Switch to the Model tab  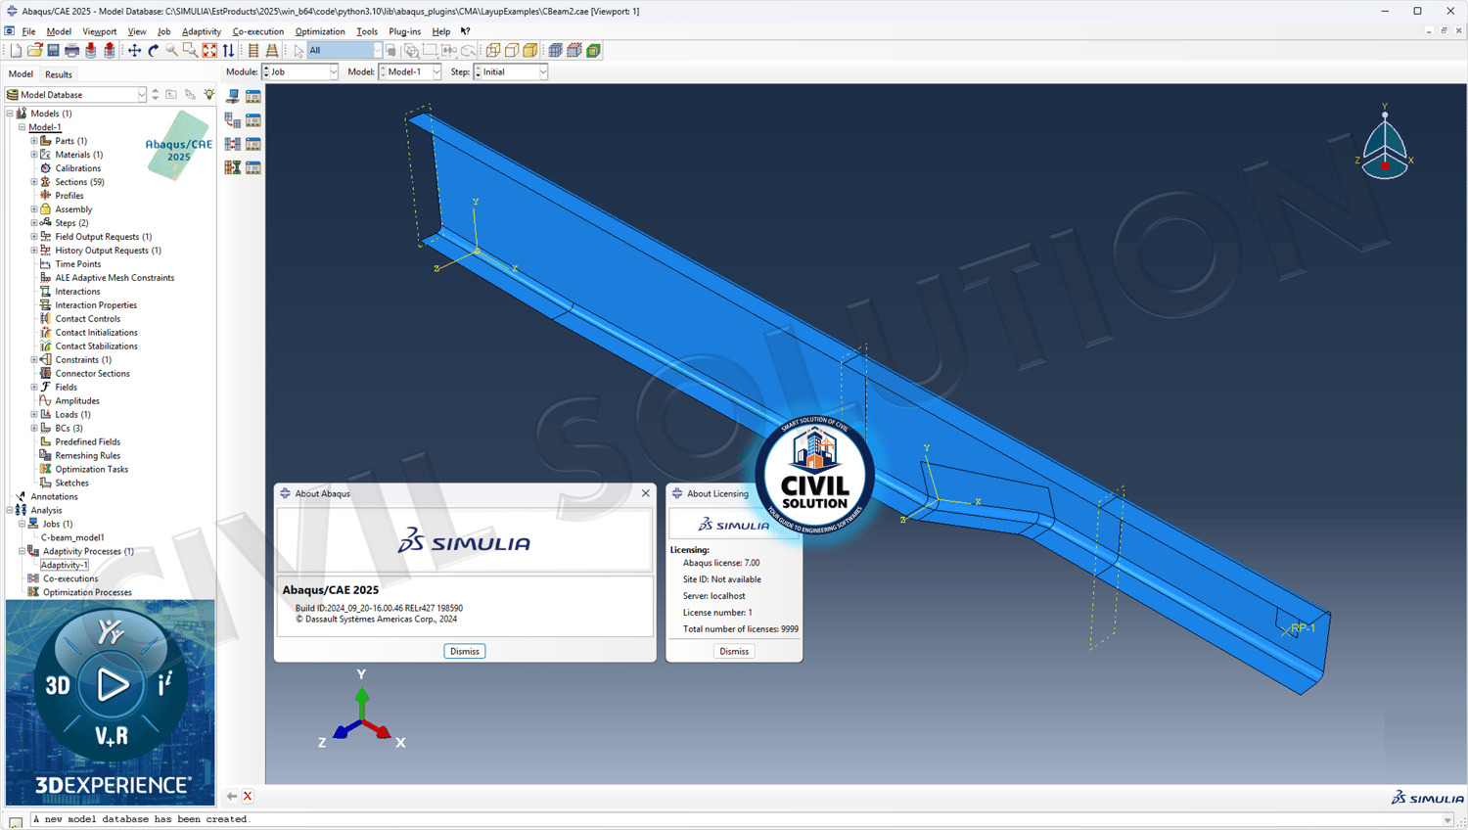(21, 74)
